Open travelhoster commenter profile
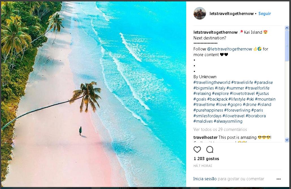This screenshot has height=189, width=291. (x=205, y=137)
